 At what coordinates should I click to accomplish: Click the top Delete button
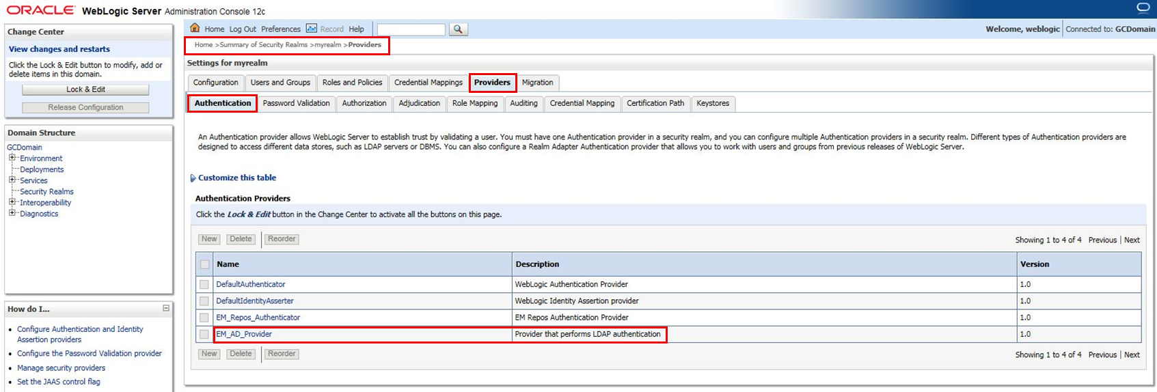click(241, 239)
